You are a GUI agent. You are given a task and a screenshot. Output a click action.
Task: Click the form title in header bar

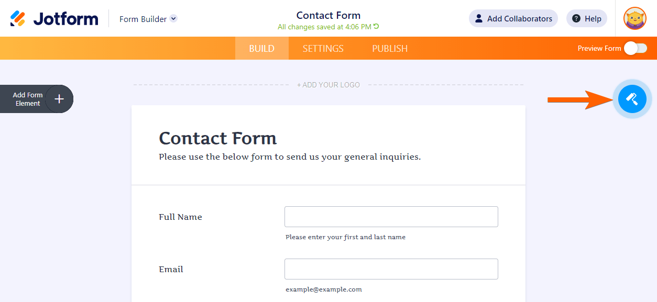point(328,15)
